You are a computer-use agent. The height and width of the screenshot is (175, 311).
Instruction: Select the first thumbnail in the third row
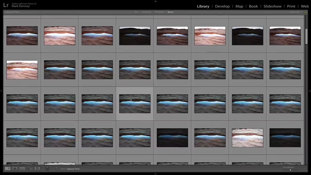pyautogui.click(x=22, y=104)
